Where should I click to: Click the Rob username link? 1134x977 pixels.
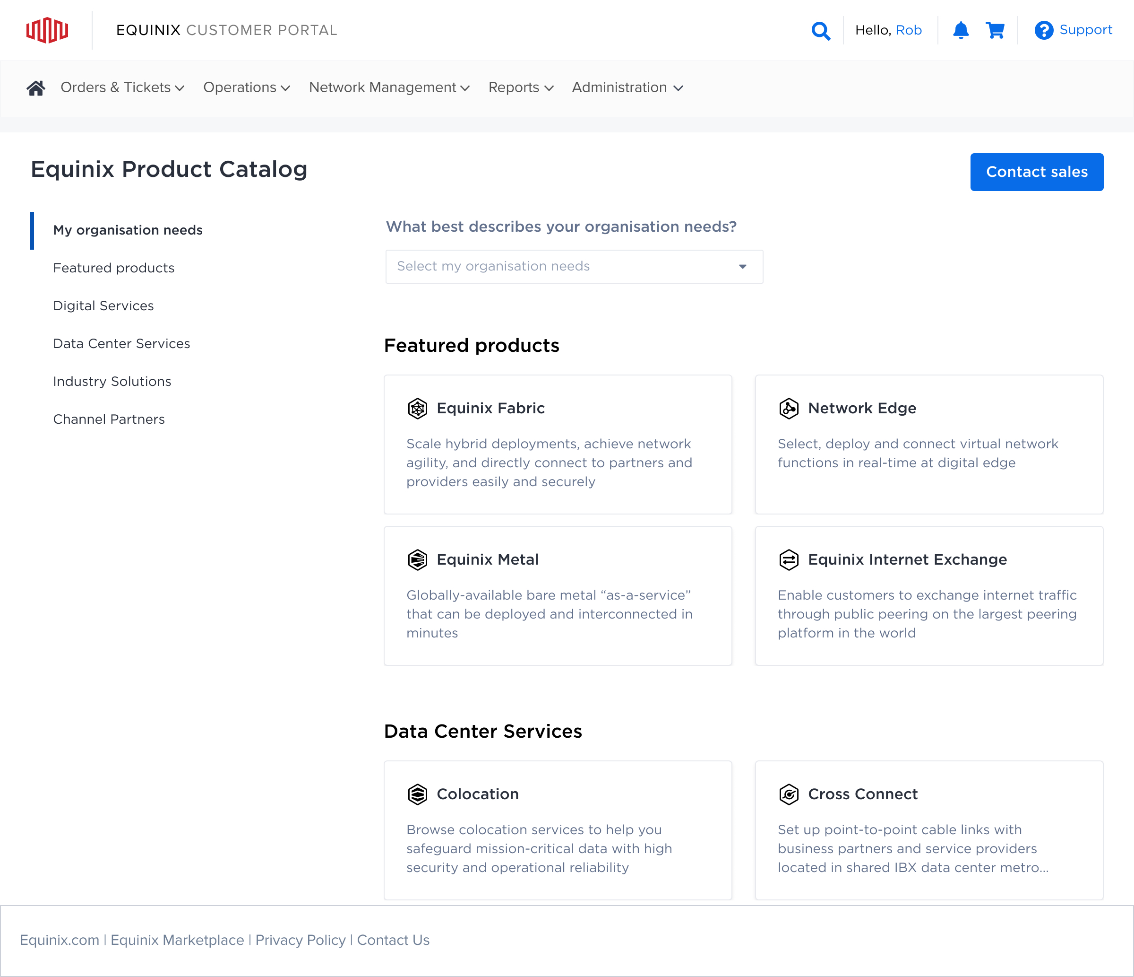point(909,31)
